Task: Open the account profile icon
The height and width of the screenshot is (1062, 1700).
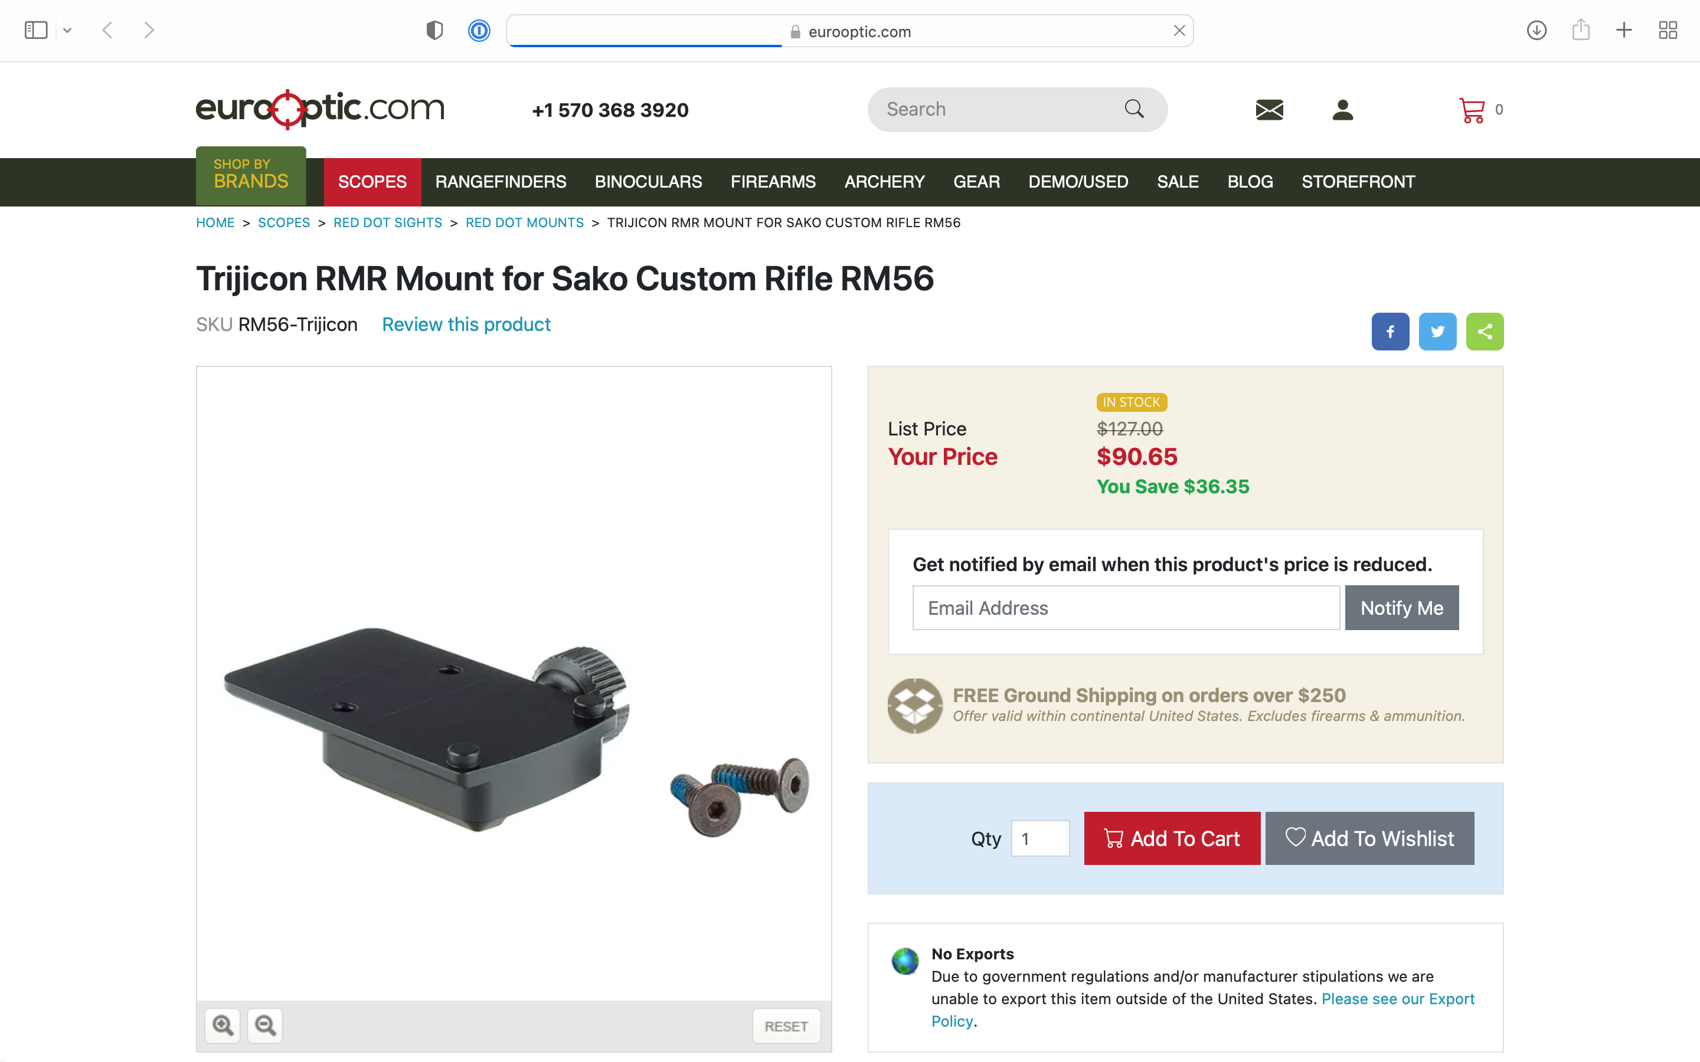Action: (x=1342, y=110)
